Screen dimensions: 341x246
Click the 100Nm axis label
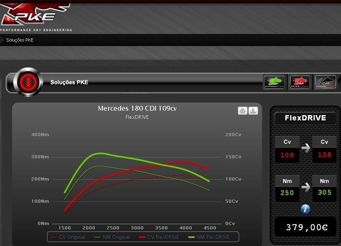40,201
